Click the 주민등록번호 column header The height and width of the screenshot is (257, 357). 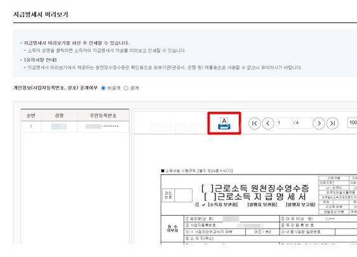(x=103, y=115)
